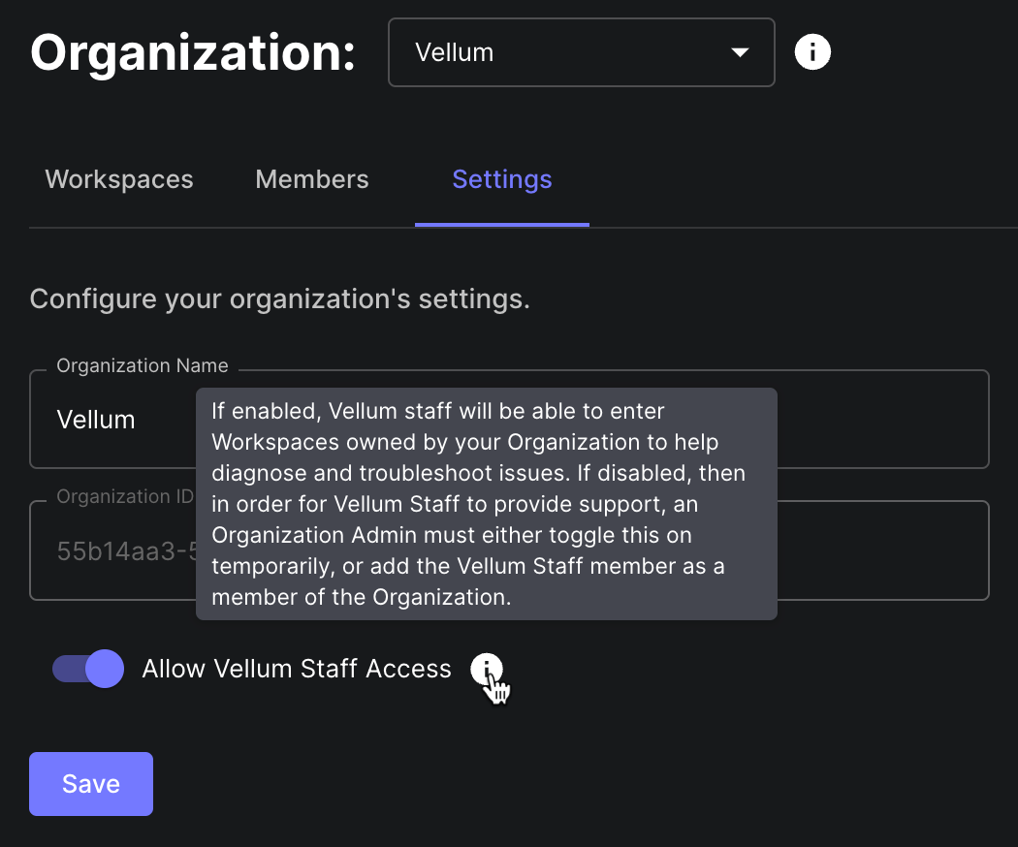
Task: Click the "Vellum" value in Organization Name field
Action: [96, 420]
